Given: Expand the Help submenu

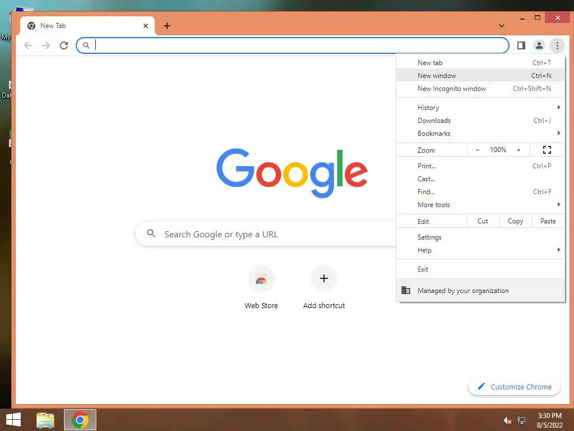Looking at the screenshot, I should point(480,250).
